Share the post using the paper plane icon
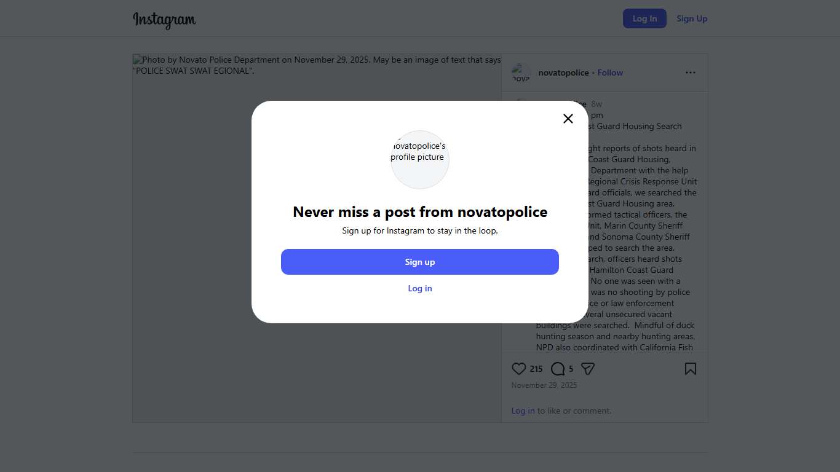 point(588,369)
